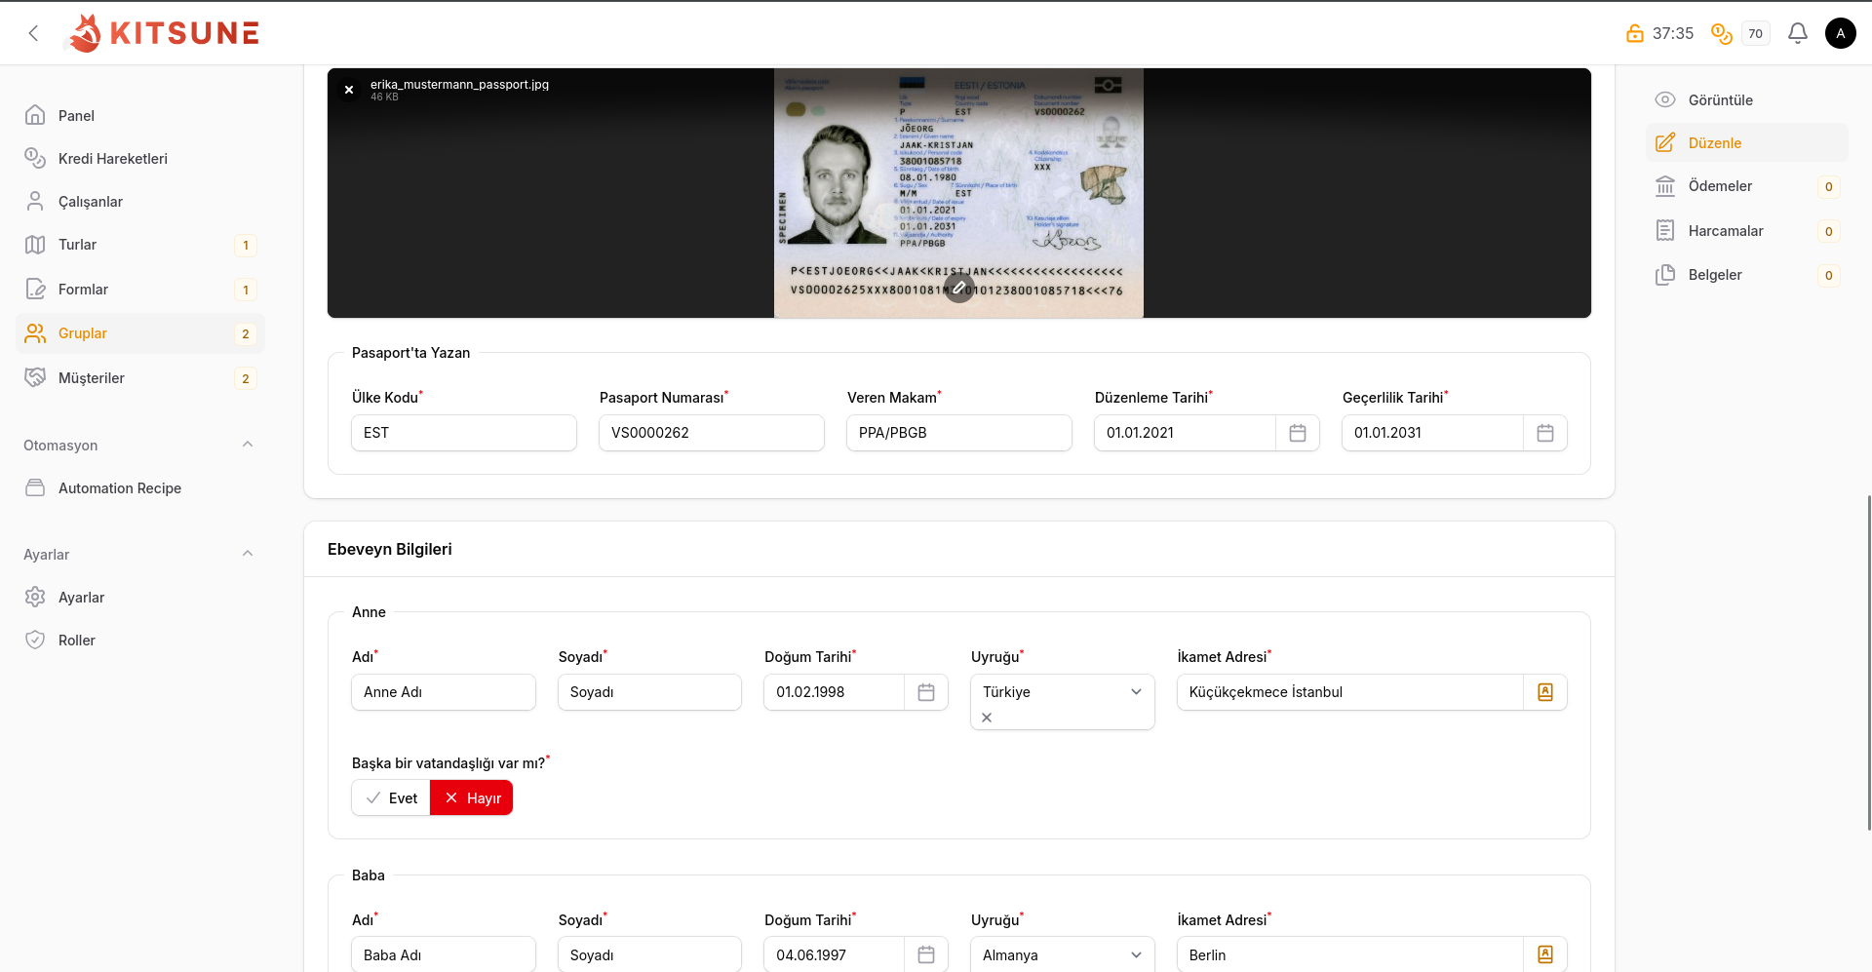Open calendar for Geçerlilik Tarihi
The height and width of the screenshot is (972, 1872).
1545,433
